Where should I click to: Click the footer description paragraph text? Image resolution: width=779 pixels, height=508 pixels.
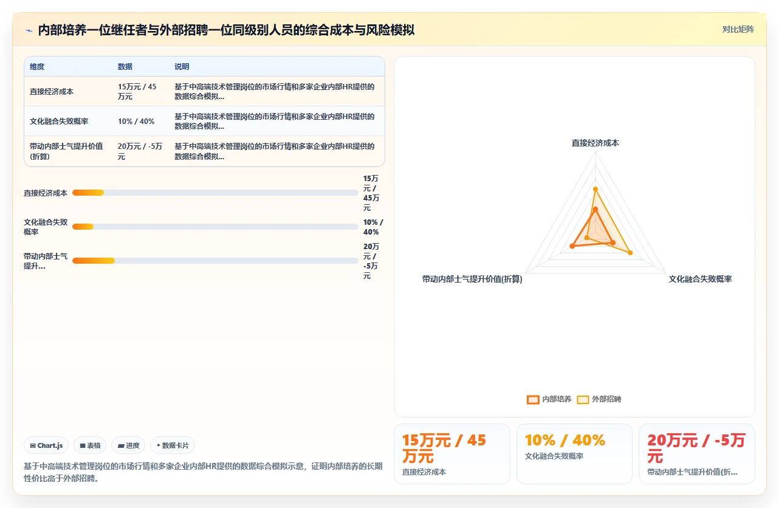203,472
